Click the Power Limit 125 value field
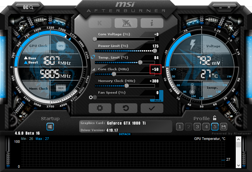Image resolution: width=252 pixels, height=172 pixels. pyautogui.click(x=156, y=46)
